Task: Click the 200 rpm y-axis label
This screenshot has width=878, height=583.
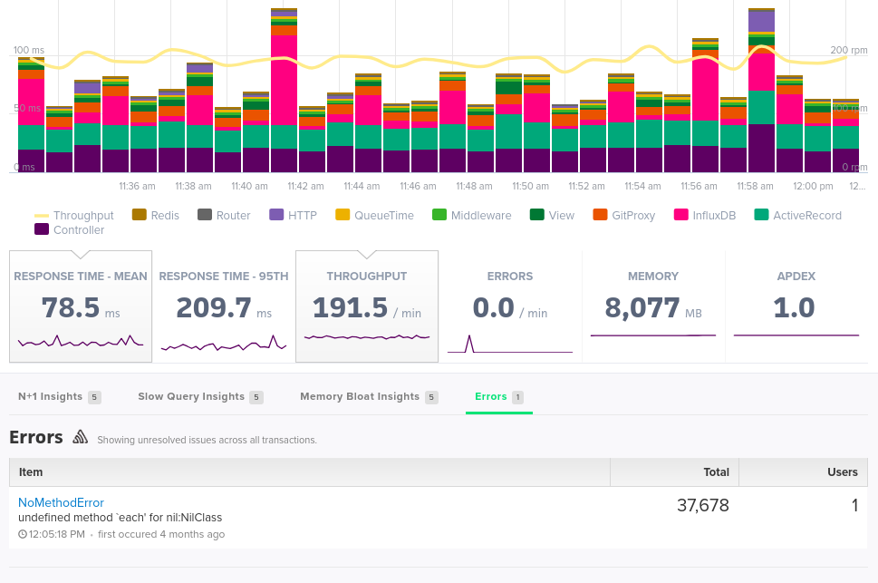Action: tap(849, 51)
